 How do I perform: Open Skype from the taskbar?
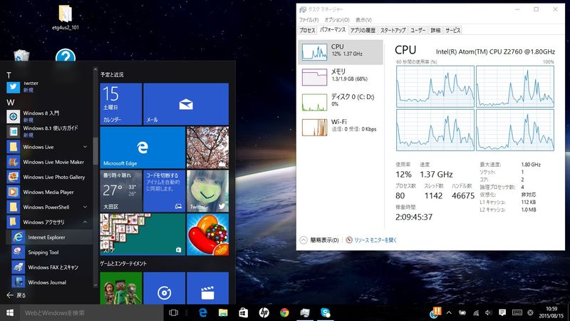tap(326, 312)
